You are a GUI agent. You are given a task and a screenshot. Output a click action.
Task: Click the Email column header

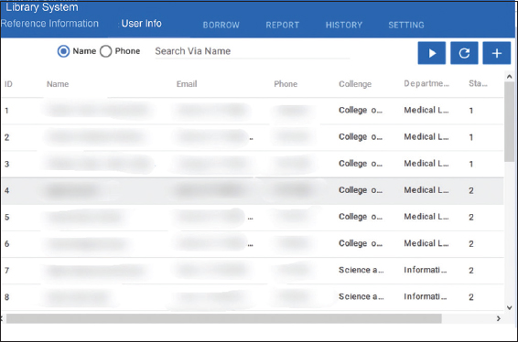coord(187,84)
